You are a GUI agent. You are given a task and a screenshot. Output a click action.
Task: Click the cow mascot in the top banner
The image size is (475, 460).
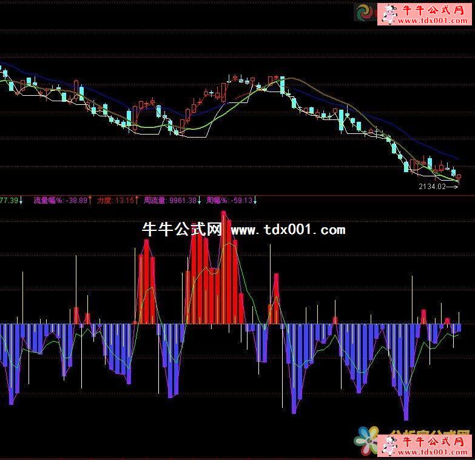pos(388,13)
